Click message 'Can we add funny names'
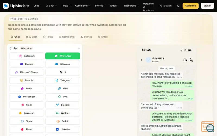 click(161, 106)
